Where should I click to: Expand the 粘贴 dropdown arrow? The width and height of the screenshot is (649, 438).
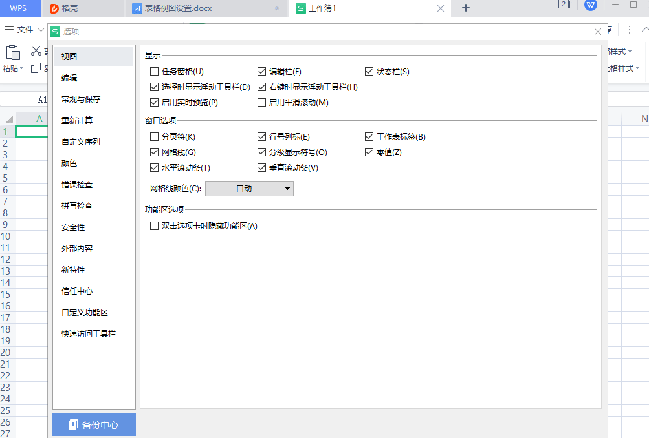(x=22, y=68)
